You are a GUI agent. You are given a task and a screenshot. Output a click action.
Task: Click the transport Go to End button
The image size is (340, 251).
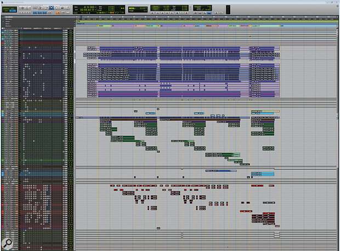click(172, 13)
